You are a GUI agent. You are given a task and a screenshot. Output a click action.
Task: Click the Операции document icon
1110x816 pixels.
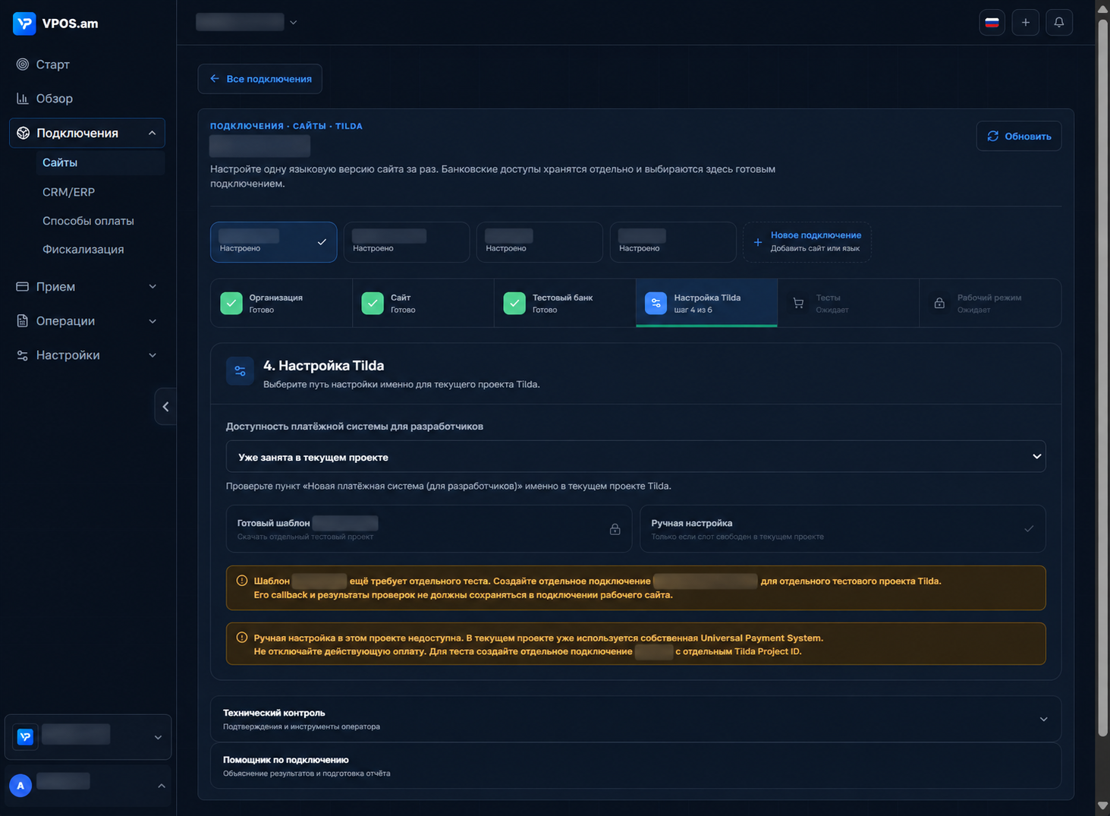click(x=23, y=321)
